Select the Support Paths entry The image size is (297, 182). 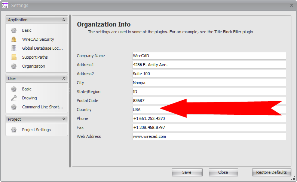(35, 57)
